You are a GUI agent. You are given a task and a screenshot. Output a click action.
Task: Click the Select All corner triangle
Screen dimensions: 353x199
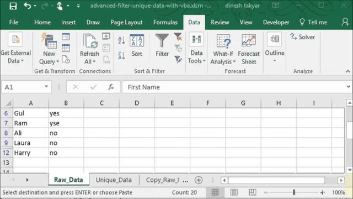coord(8,103)
